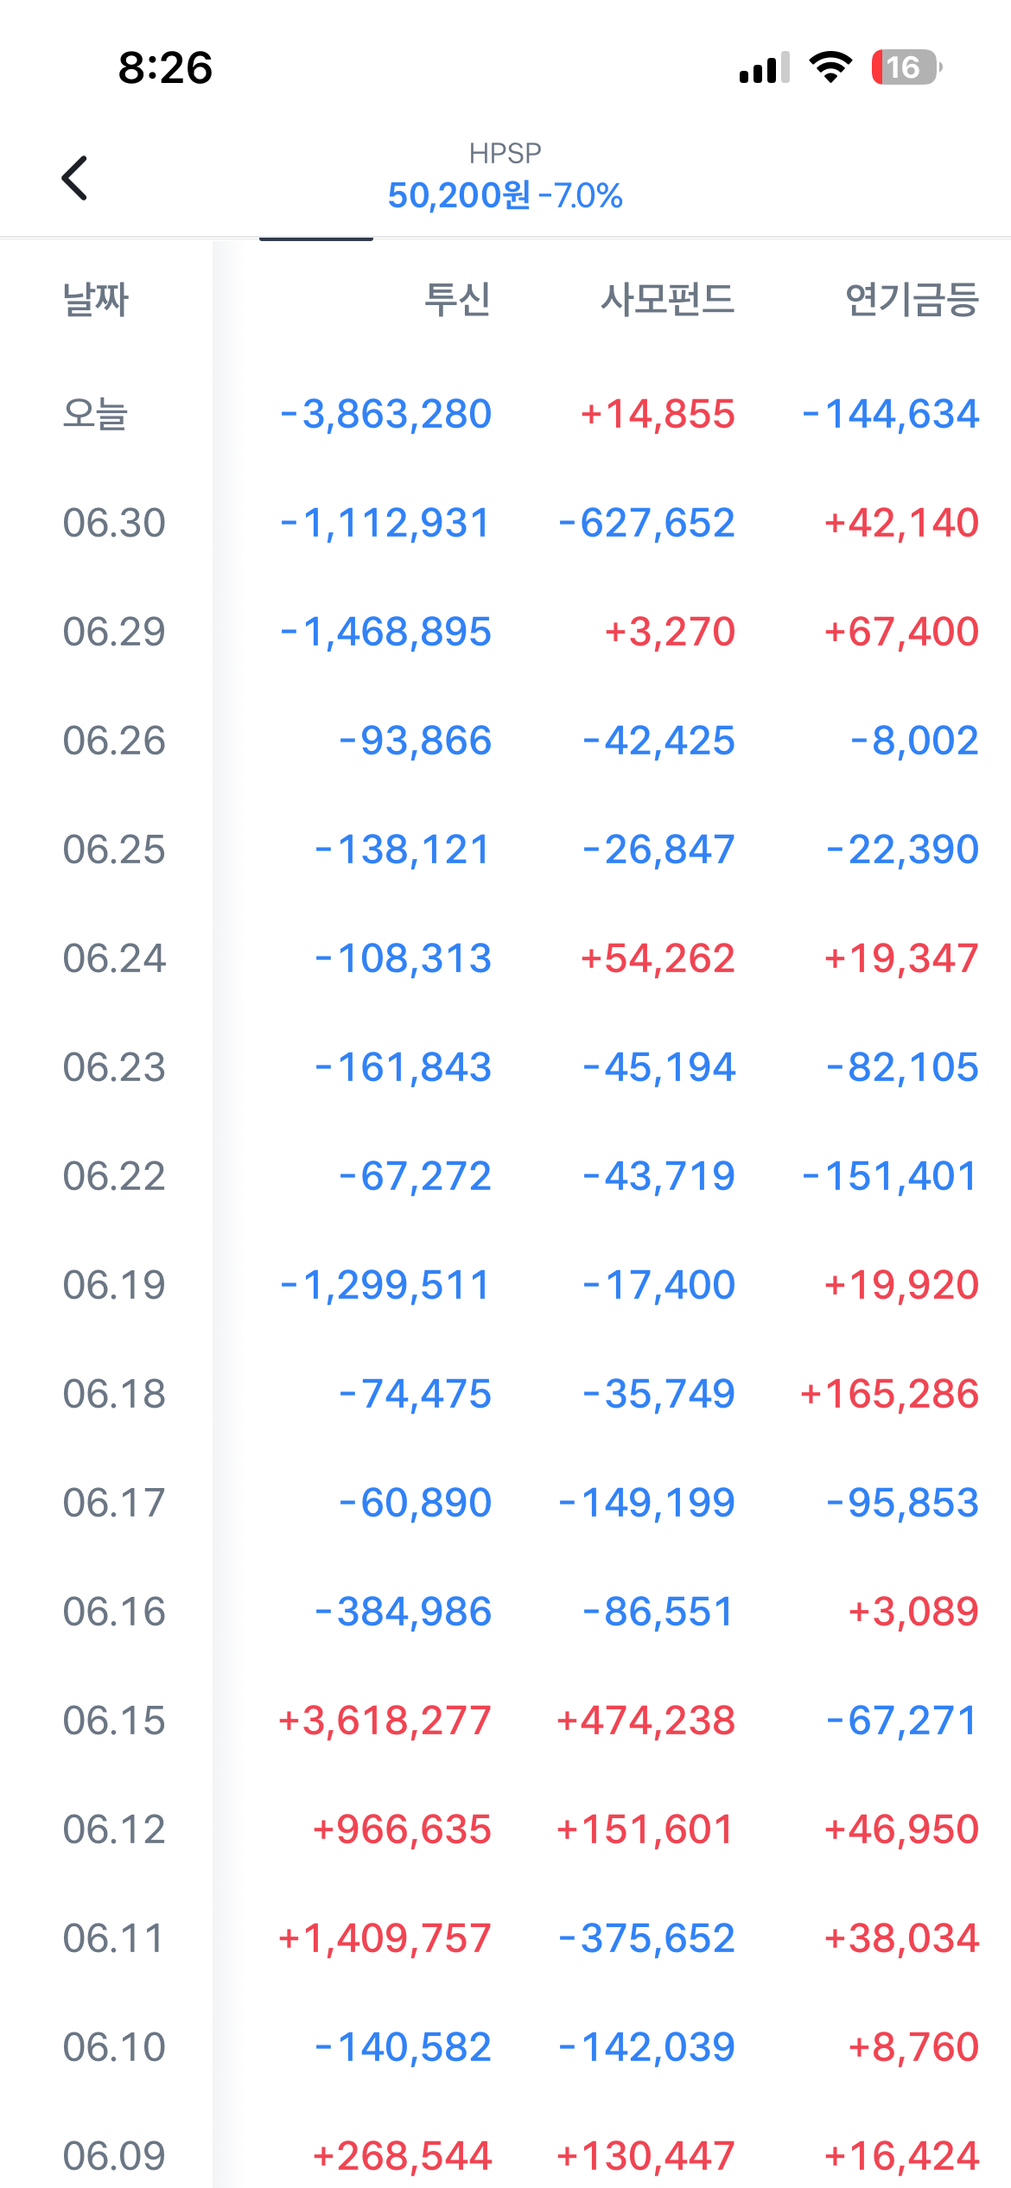
Task: Tap the +3,618,277 value on 06.15
Action: (385, 1721)
